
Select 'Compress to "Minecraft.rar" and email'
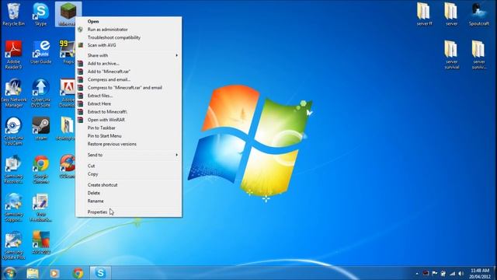tap(129, 87)
